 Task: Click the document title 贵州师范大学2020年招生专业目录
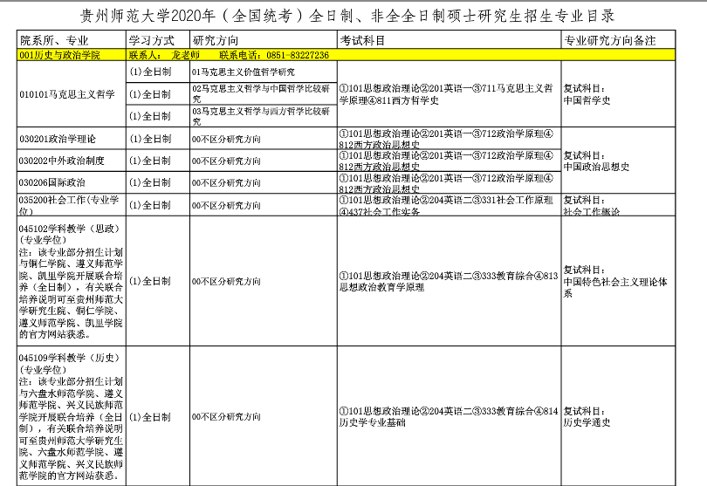[x=353, y=17]
